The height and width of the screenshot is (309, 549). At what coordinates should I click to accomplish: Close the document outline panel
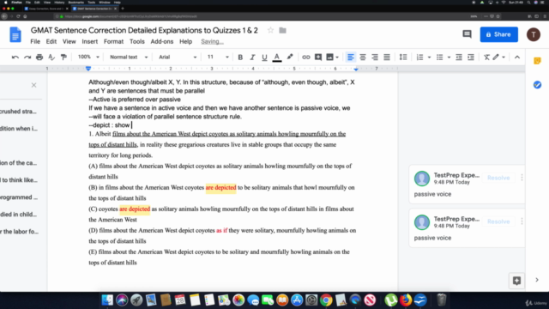[x=33, y=85]
